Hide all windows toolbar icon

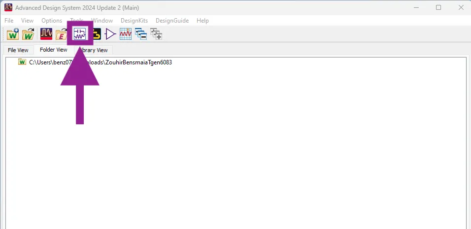140,34
